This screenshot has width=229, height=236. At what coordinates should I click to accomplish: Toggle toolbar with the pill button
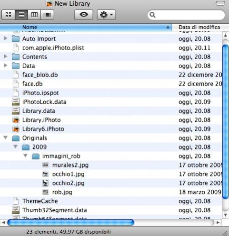(x=220, y=3)
